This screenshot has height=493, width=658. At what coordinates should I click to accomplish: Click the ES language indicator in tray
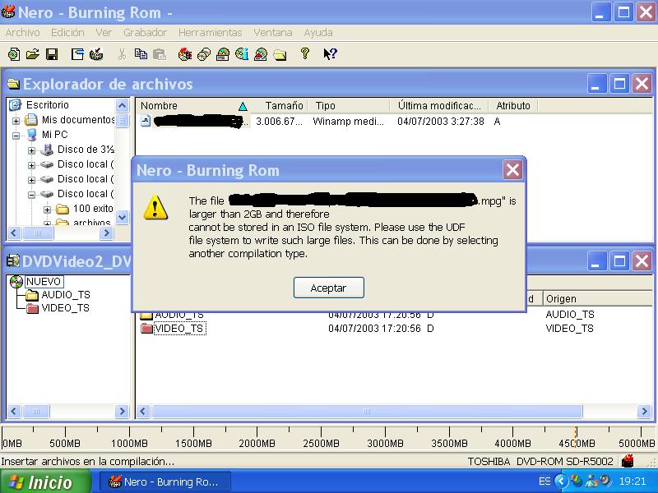coord(544,481)
